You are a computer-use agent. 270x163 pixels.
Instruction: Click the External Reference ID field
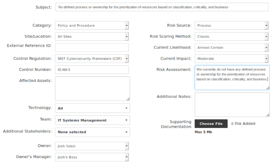click(x=92, y=48)
